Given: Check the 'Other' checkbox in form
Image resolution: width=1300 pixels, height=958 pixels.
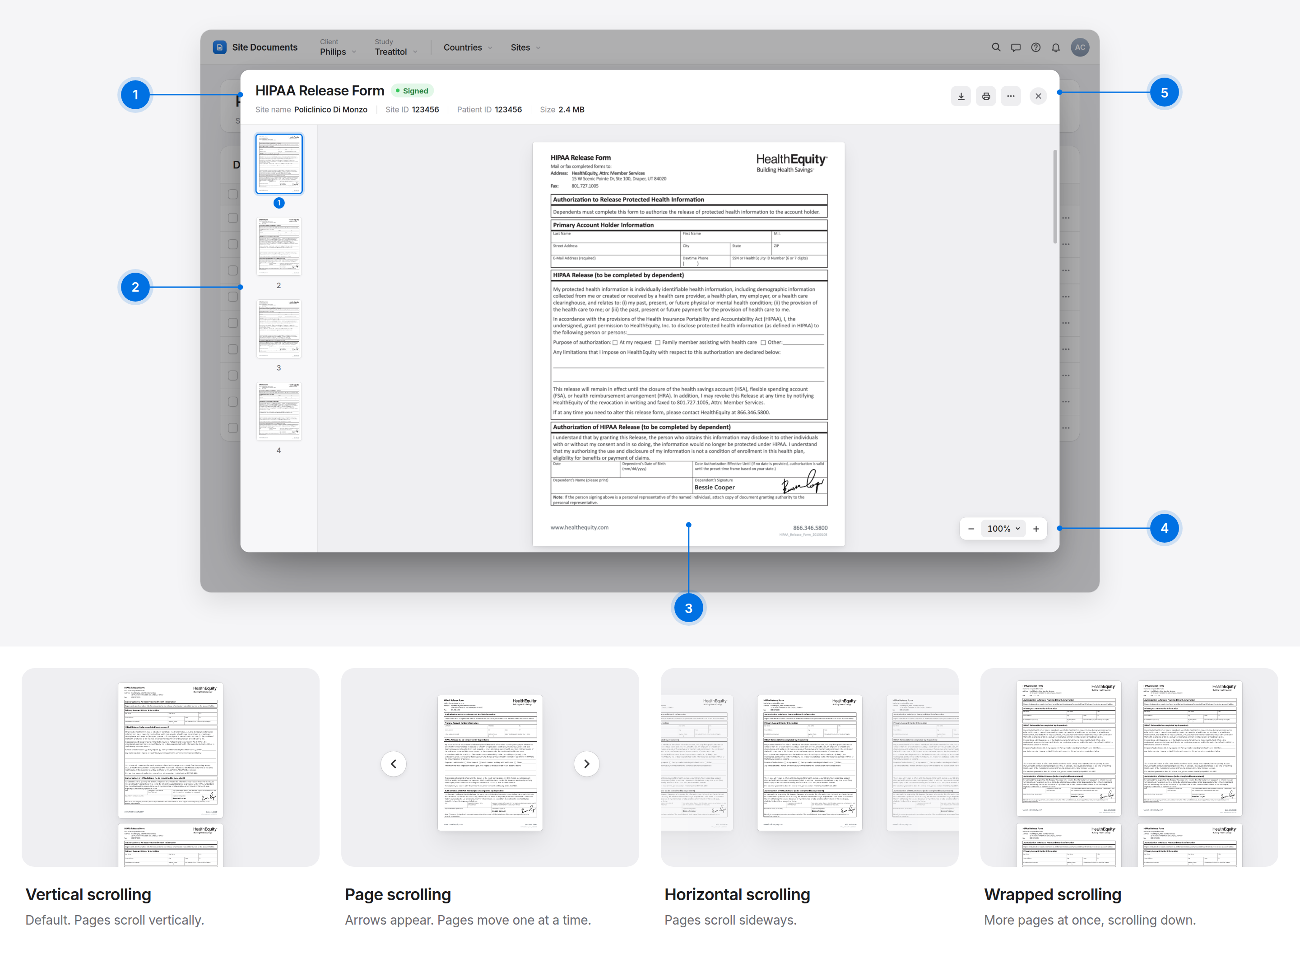Looking at the screenshot, I should click(763, 343).
